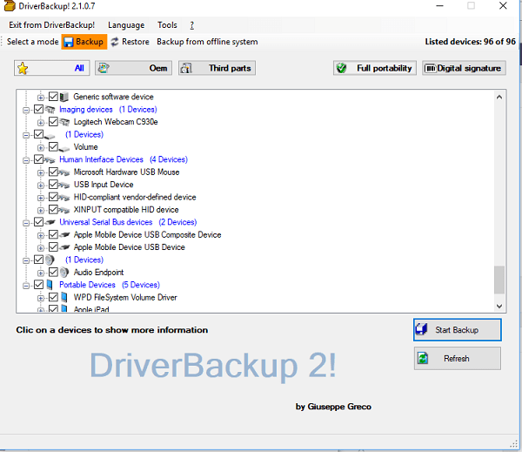Select Digital signature drivers
The image size is (522, 452).
pyautogui.click(x=464, y=68)
